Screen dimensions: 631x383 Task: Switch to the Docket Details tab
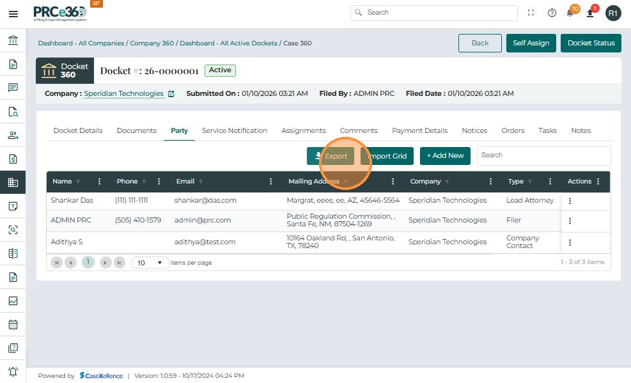(x=78, y=130)
